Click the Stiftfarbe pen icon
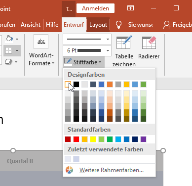 coord(68,62)
